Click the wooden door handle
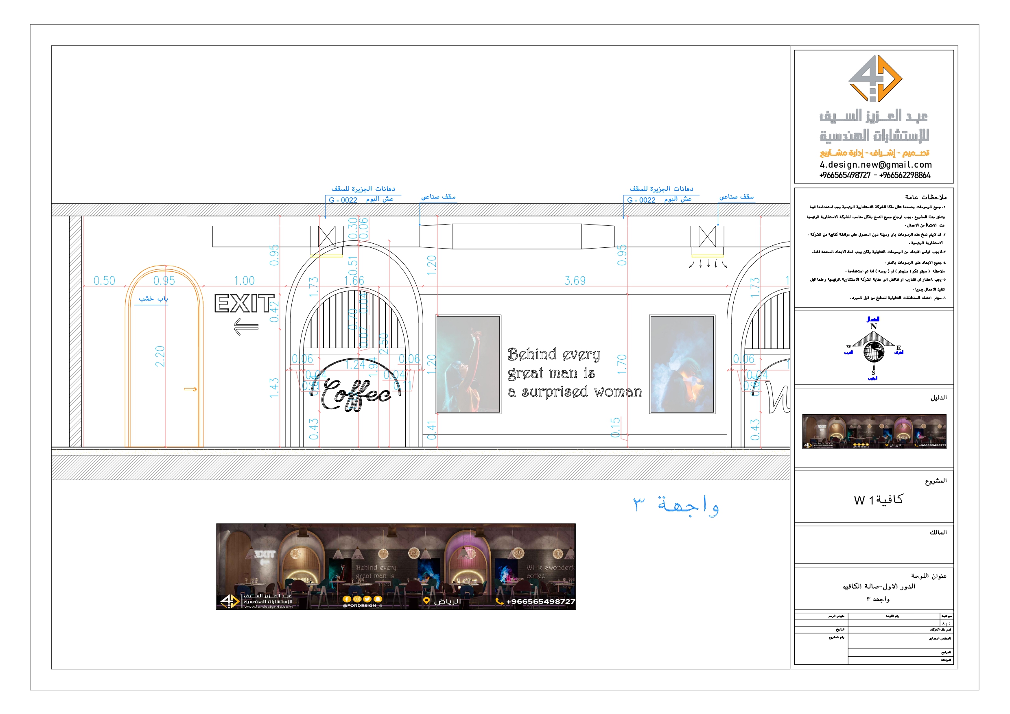 pos(190,389)
